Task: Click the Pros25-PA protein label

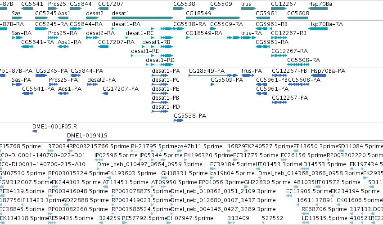Action: point(63,80)
